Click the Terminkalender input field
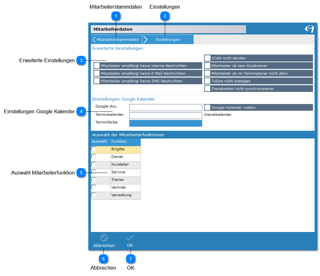Screen dimensions: 320x276 166,116
